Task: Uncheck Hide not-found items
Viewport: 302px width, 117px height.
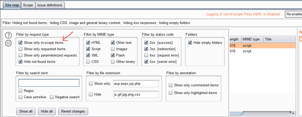Action: [x=20, y=62]
